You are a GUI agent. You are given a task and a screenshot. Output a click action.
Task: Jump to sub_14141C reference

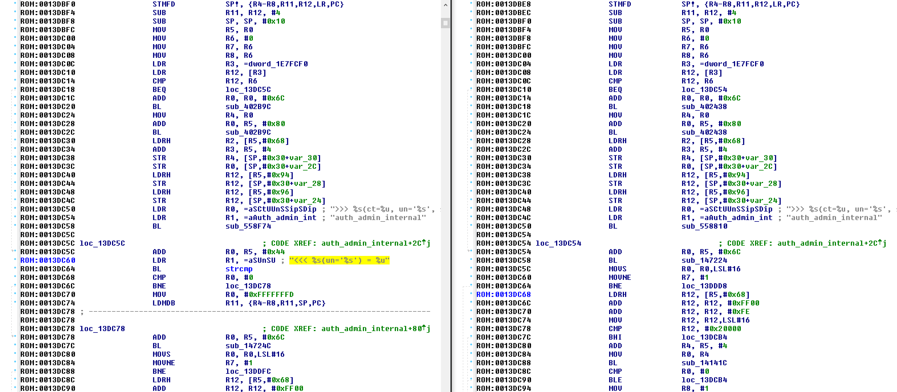(x=704, y=363)
